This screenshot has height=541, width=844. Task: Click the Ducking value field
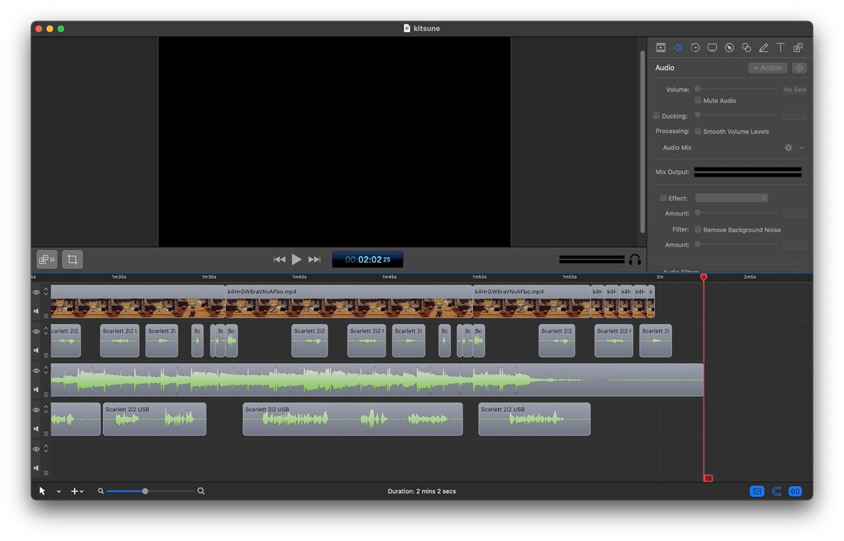point(795,116)
